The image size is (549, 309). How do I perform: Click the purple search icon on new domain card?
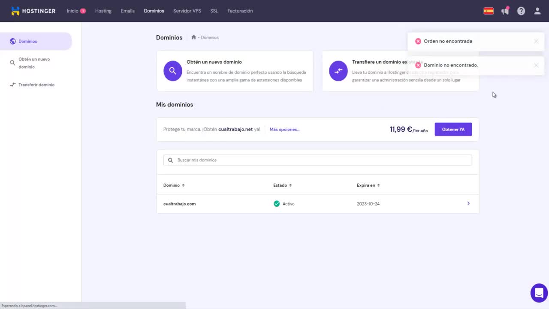pyautogui.click(x=173, y=71)
